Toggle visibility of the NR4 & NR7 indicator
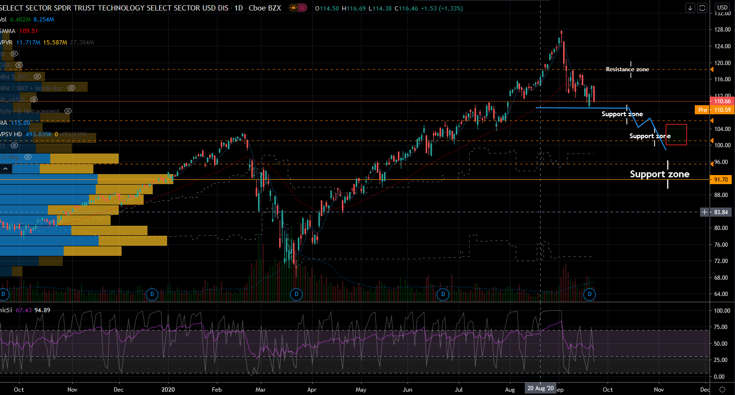735x395 pixels. pos(37,77)
